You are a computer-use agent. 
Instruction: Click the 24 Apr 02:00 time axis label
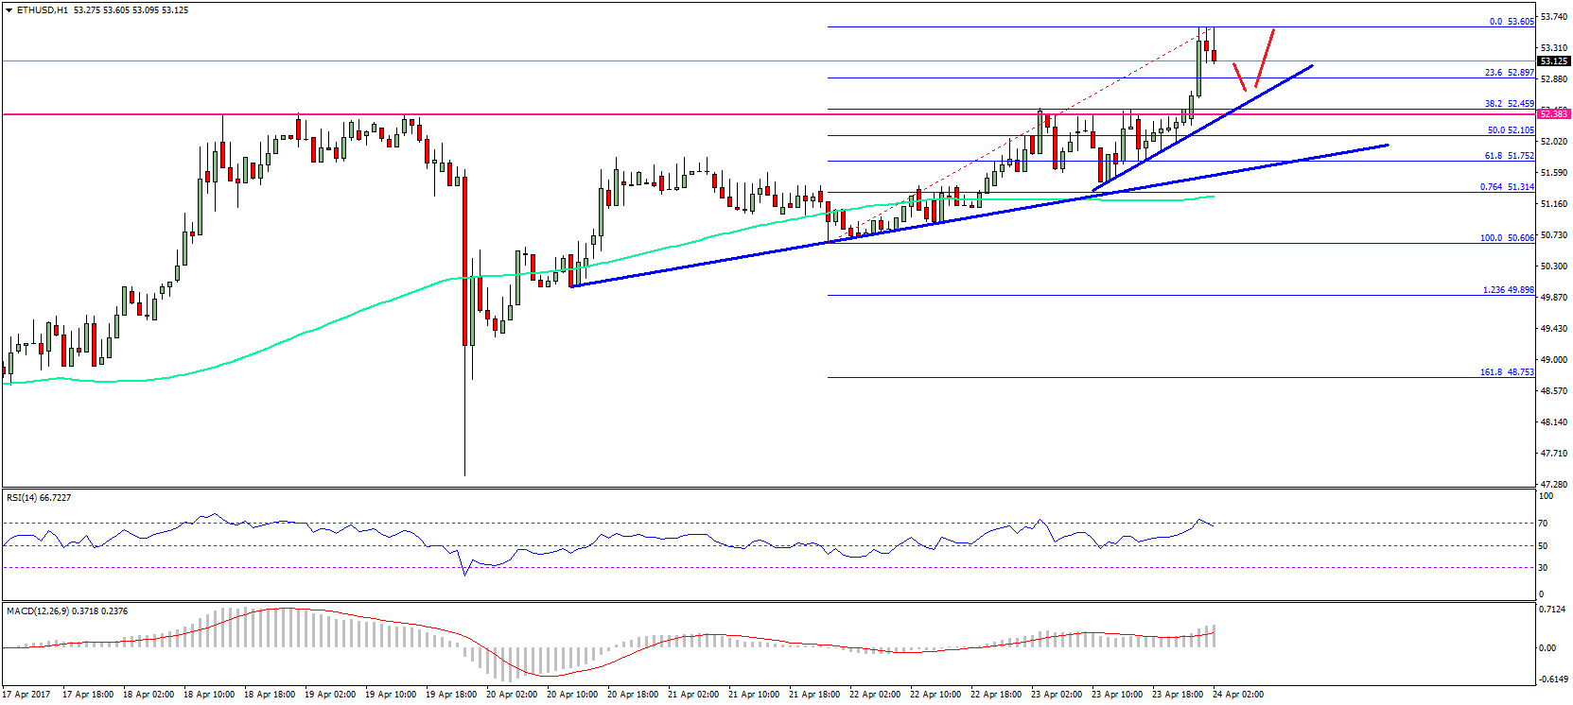(1238, 695)
